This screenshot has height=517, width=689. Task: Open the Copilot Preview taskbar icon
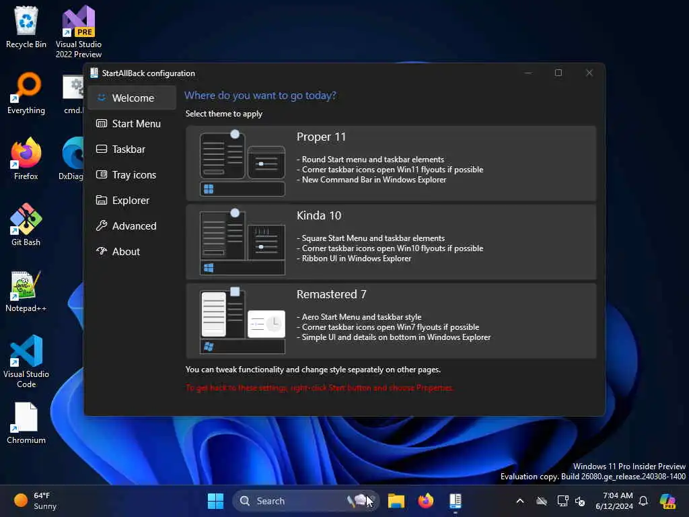[668, 501]
